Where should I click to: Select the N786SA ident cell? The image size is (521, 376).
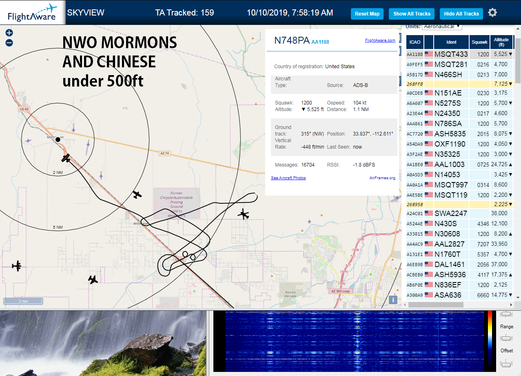click(451, 123)
